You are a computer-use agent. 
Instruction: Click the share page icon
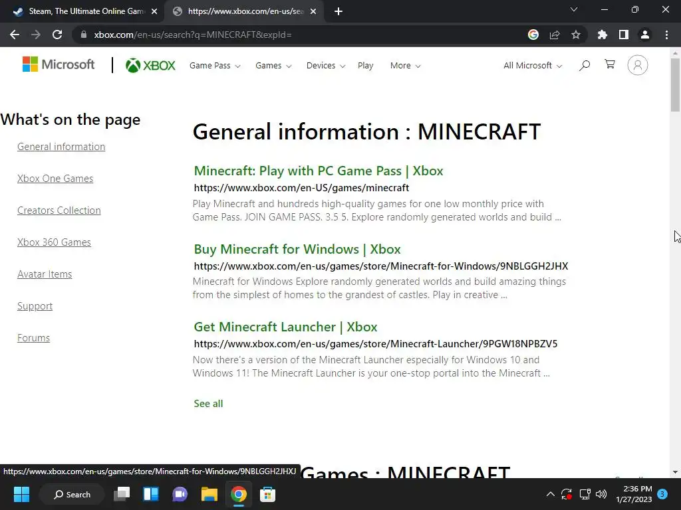coord(555,35)
